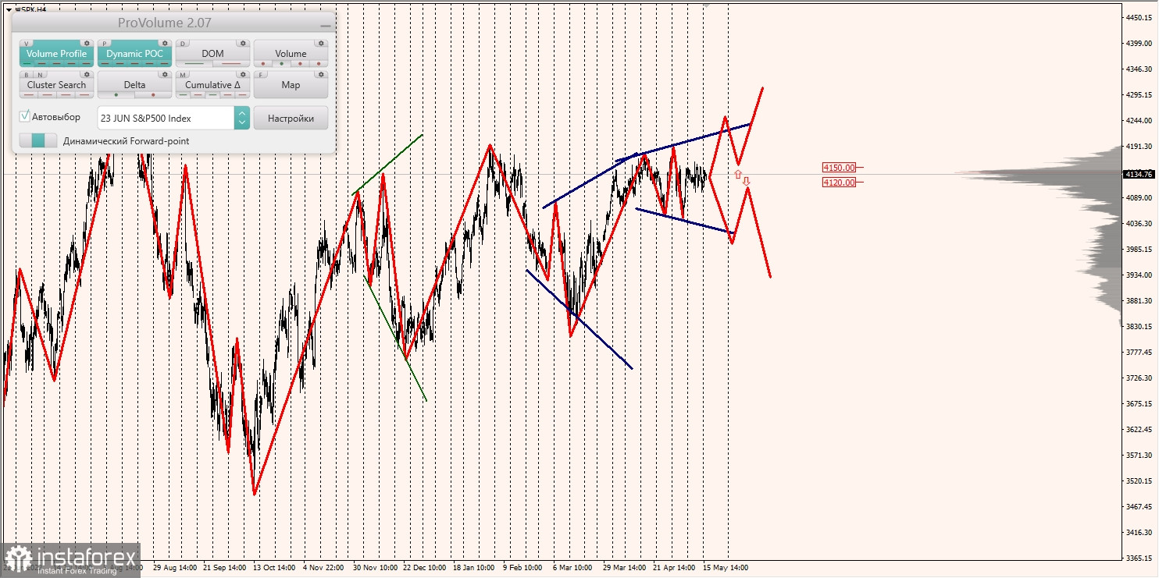
Task: Switch the Динамический Forward-point toggle
Action: 38,140
